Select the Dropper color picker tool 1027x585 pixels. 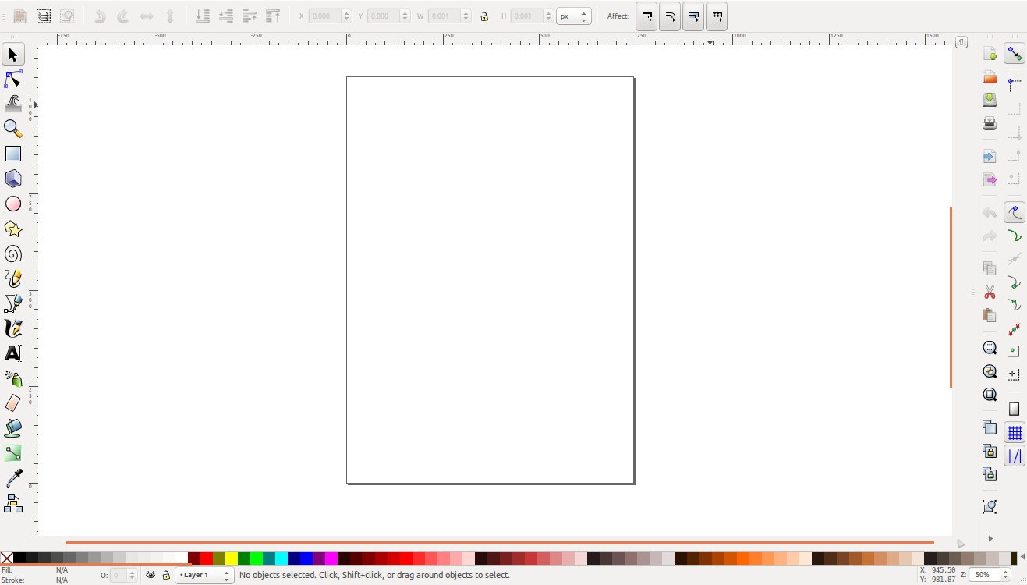click(13, 478)
